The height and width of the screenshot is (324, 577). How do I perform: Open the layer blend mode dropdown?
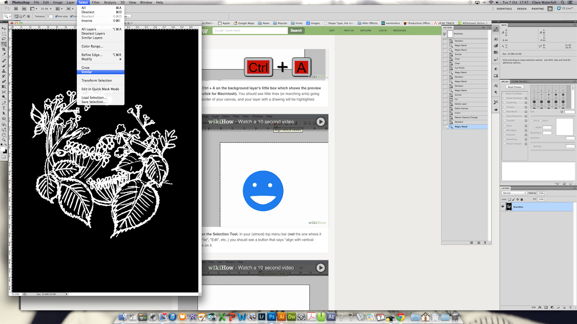tap(515, 193)
